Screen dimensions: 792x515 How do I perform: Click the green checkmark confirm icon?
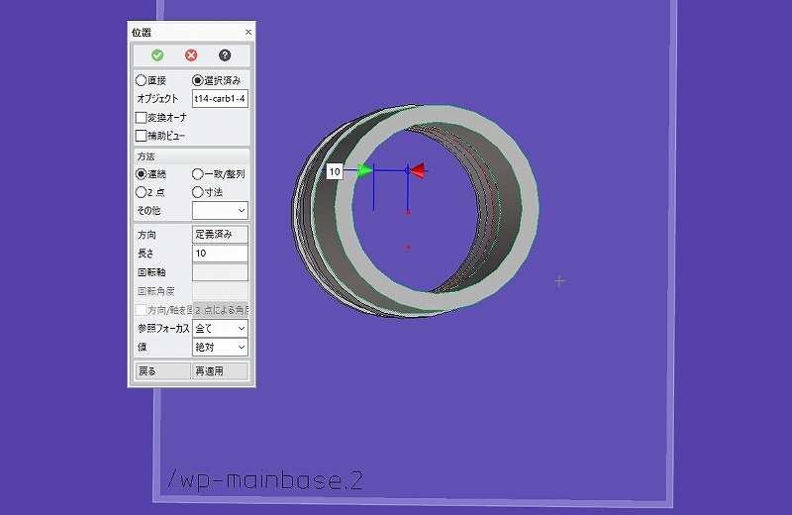[x=157, y=55]
